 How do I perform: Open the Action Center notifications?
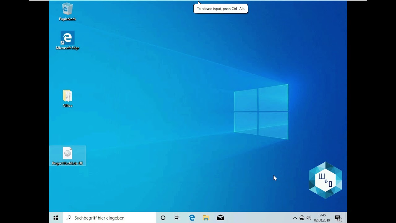[x=338, y=218]
